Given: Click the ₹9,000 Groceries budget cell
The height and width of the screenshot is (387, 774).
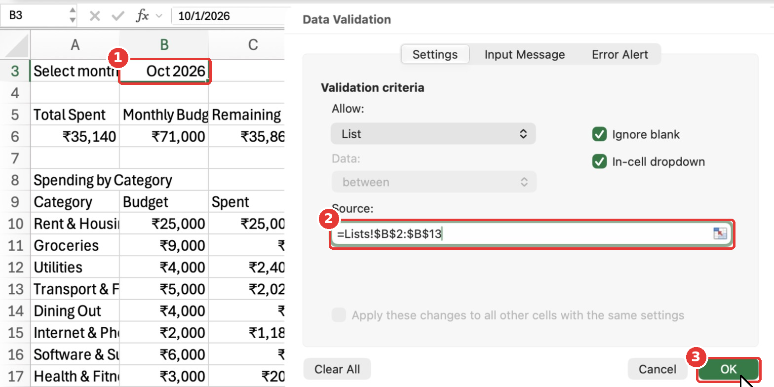Looking at the screenshot, I should [164, 245].
